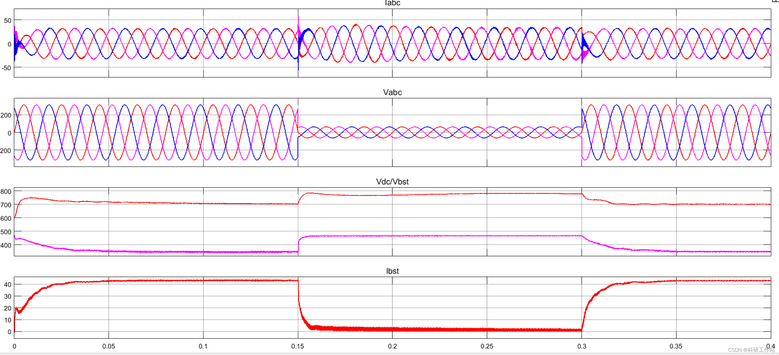
Task: Click the 10 tick on Ibst axis
Action: [8, 320]
